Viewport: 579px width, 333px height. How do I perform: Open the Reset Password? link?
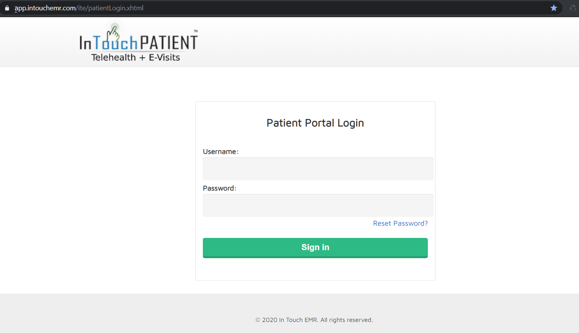(x=400, y=223)
